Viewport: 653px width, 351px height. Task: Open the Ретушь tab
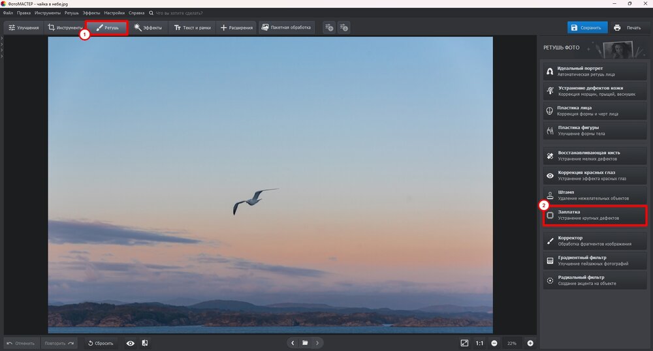(x=108, y=28)
